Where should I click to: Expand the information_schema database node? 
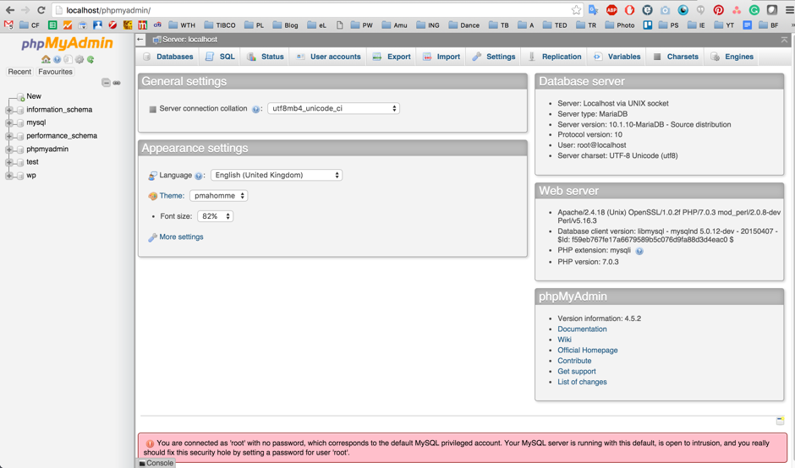coord(9,110)
